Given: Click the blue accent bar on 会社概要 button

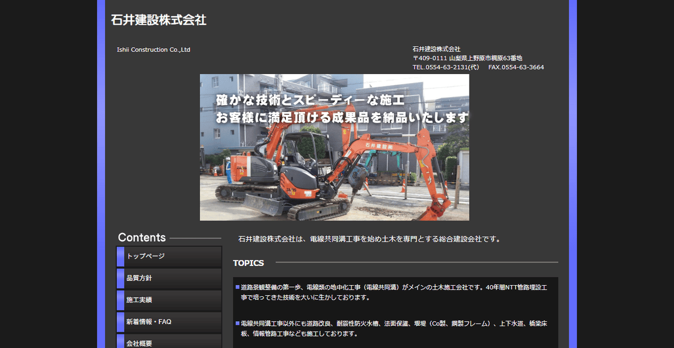Looking at the screenshot, I should 119,343.
